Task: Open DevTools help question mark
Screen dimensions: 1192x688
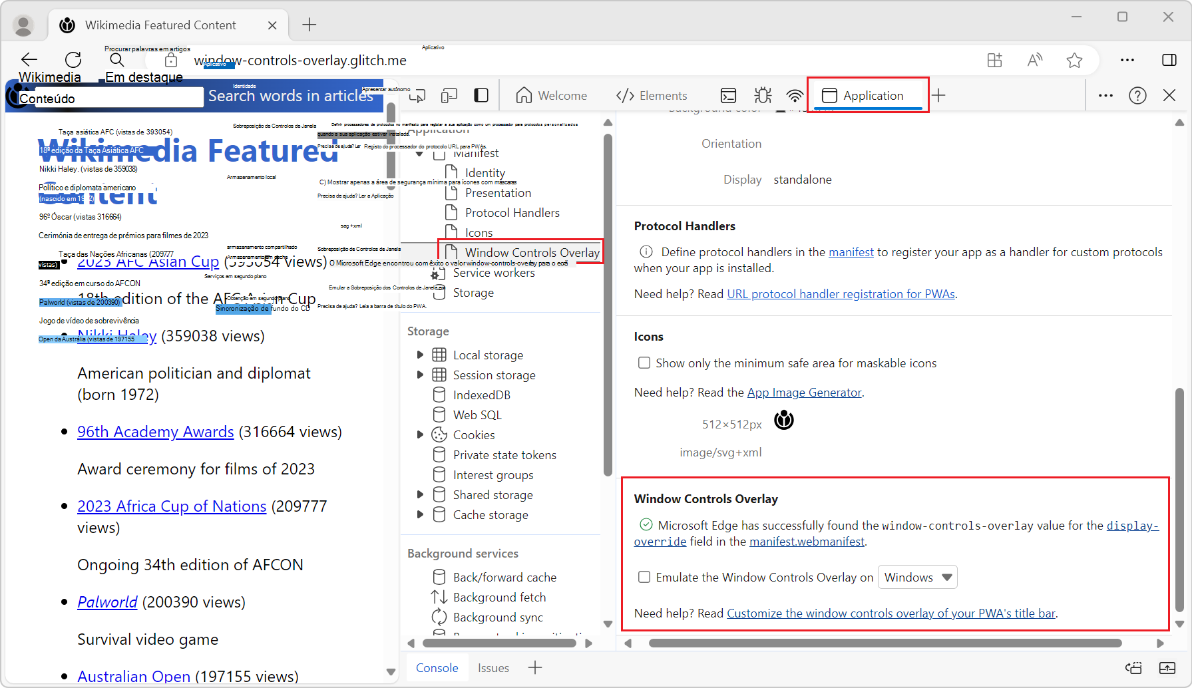Action: pyautogui.click(x=1137, y=96)
